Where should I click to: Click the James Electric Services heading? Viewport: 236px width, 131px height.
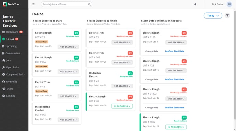pos(10,21)
